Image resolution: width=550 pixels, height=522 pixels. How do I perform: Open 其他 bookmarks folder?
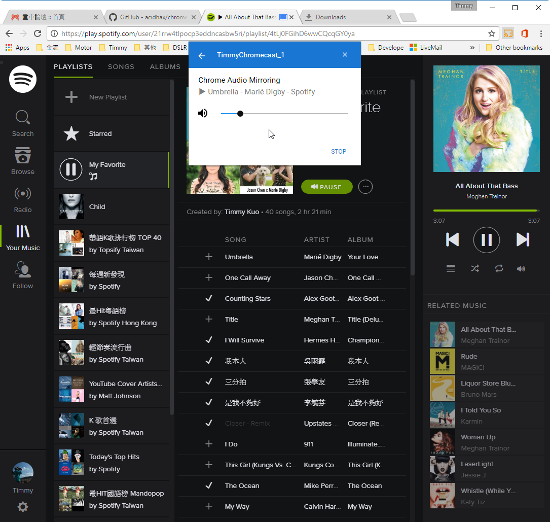pos(145,47)
